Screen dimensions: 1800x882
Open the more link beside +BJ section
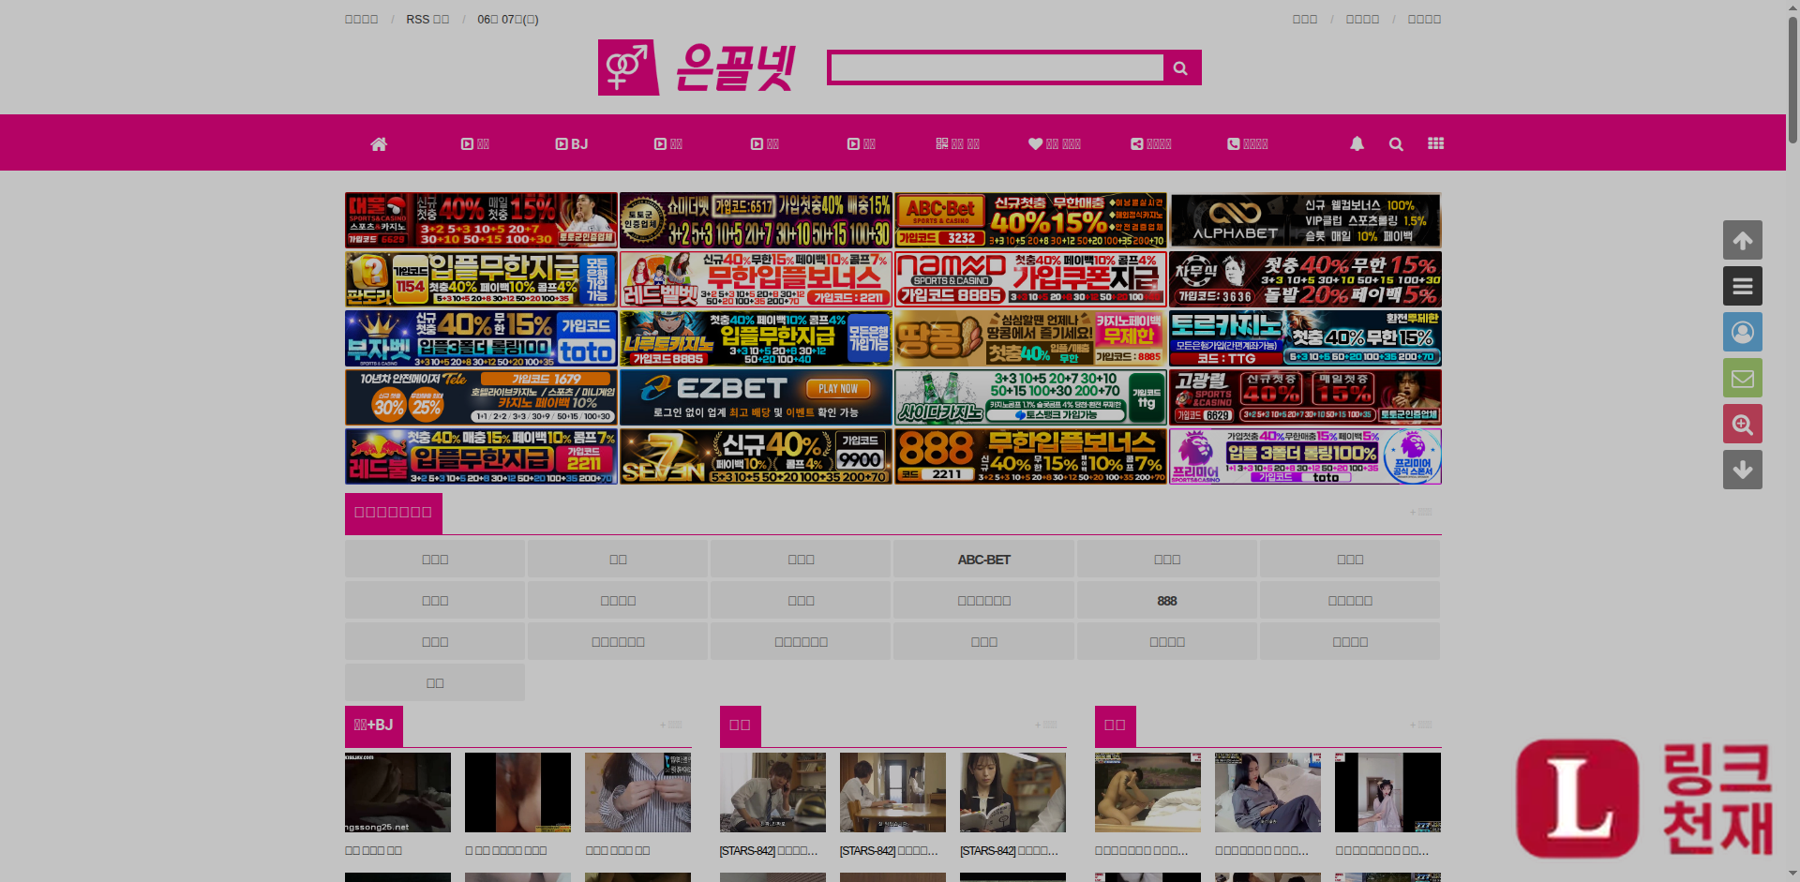click(x=671, y=725)
